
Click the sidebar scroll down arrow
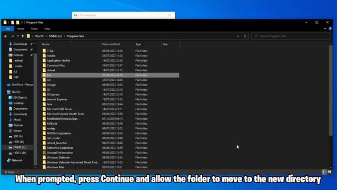35,167
